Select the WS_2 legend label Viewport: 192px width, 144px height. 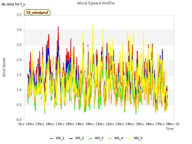tap(79, 138)
